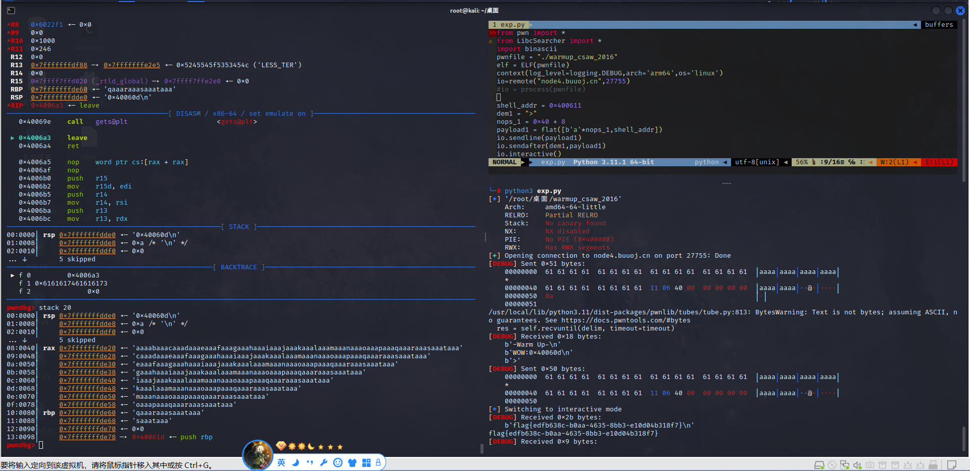The height and width of the screenshot is (471, 970).
Task: Click the E:1(L1) error indicator in statusline
Action: pyautogui.click(x=939, y=162)
